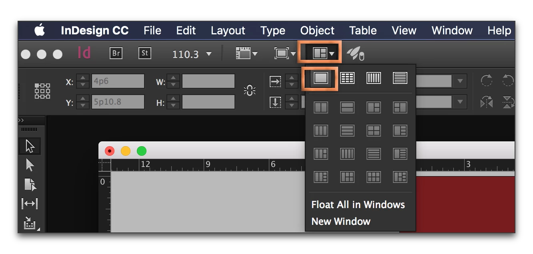The height and width of the screenshot is (254, 533).
Task: Open the Type menu
Action: click(x=273, y=31)
